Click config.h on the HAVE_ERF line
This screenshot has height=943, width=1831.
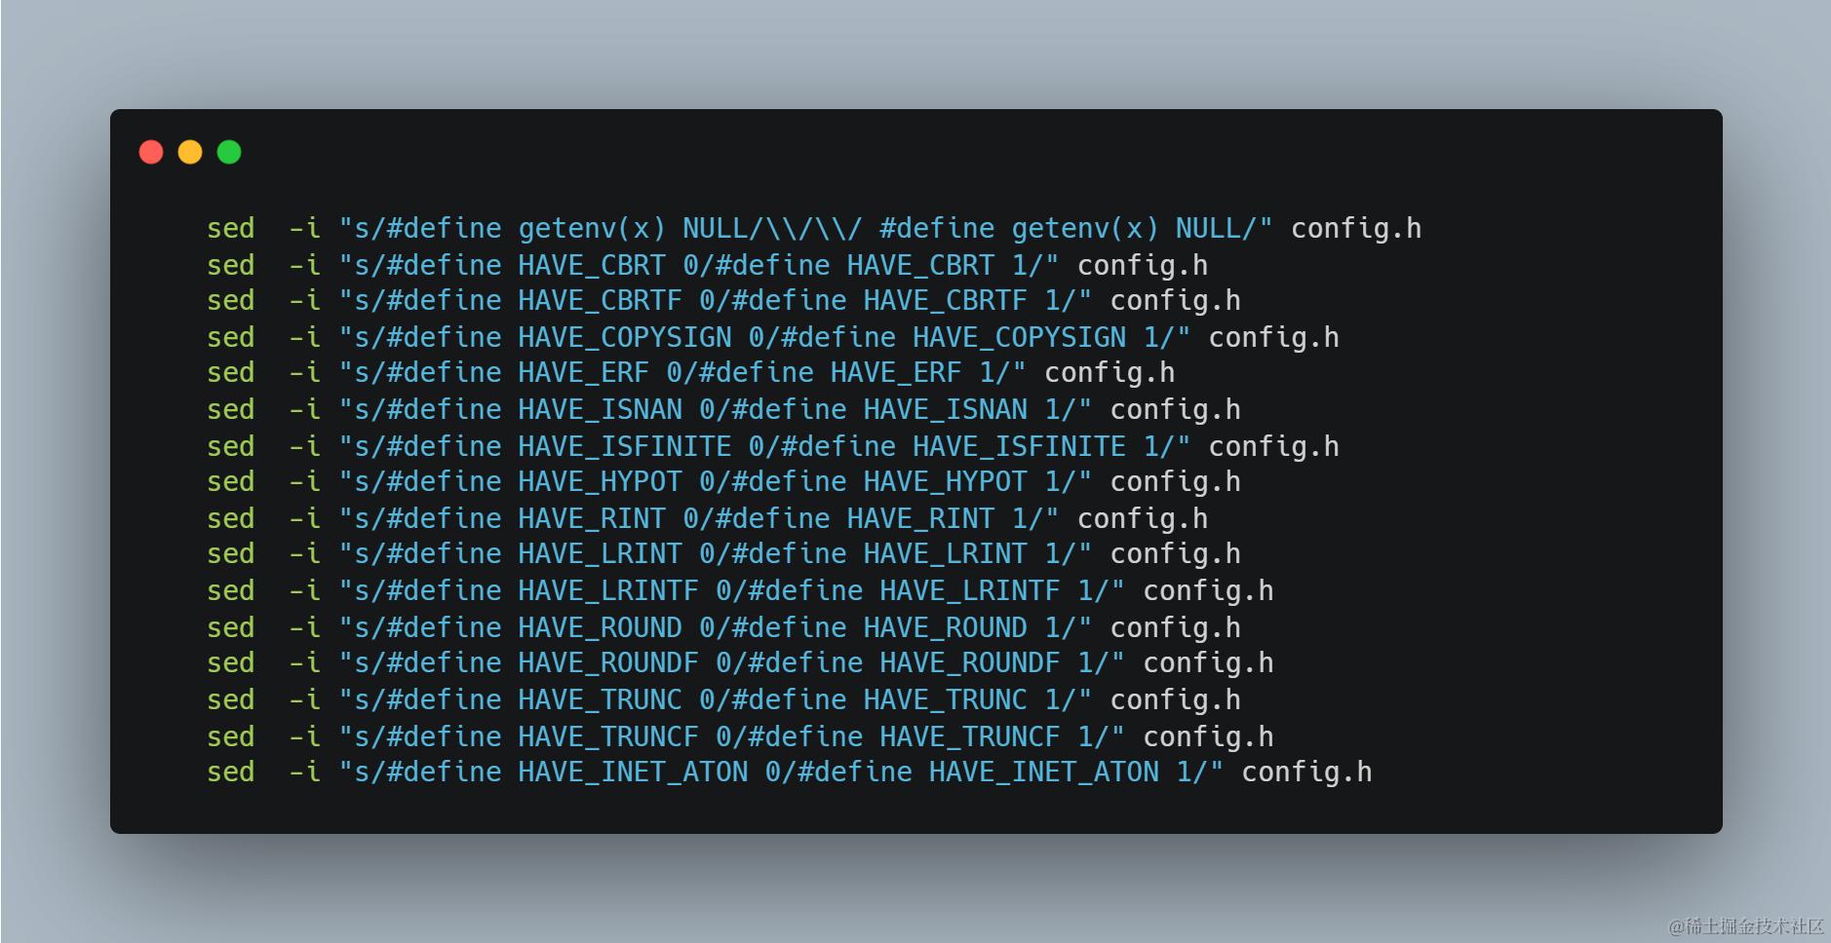(x=1110, y=373)
